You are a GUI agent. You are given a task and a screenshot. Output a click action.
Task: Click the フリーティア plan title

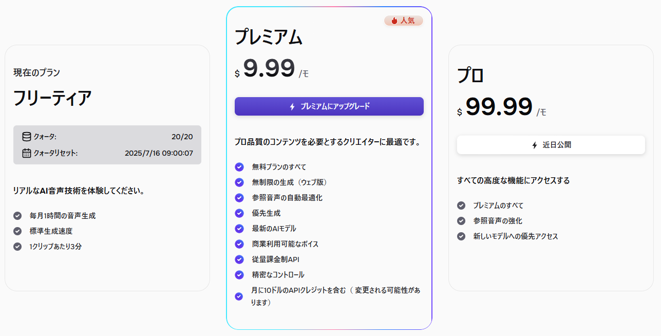click(52, 98)
